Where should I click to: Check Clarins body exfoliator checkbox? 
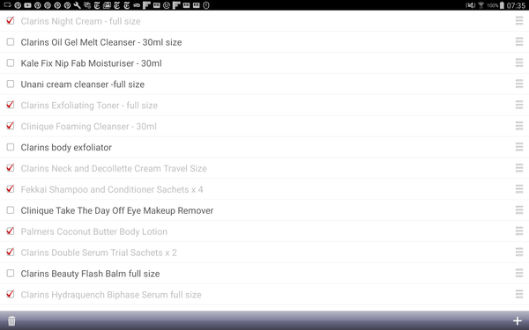[x=11, y=147]
